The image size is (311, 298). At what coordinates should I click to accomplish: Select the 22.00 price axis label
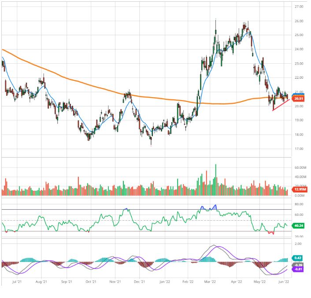coord(299,77)
